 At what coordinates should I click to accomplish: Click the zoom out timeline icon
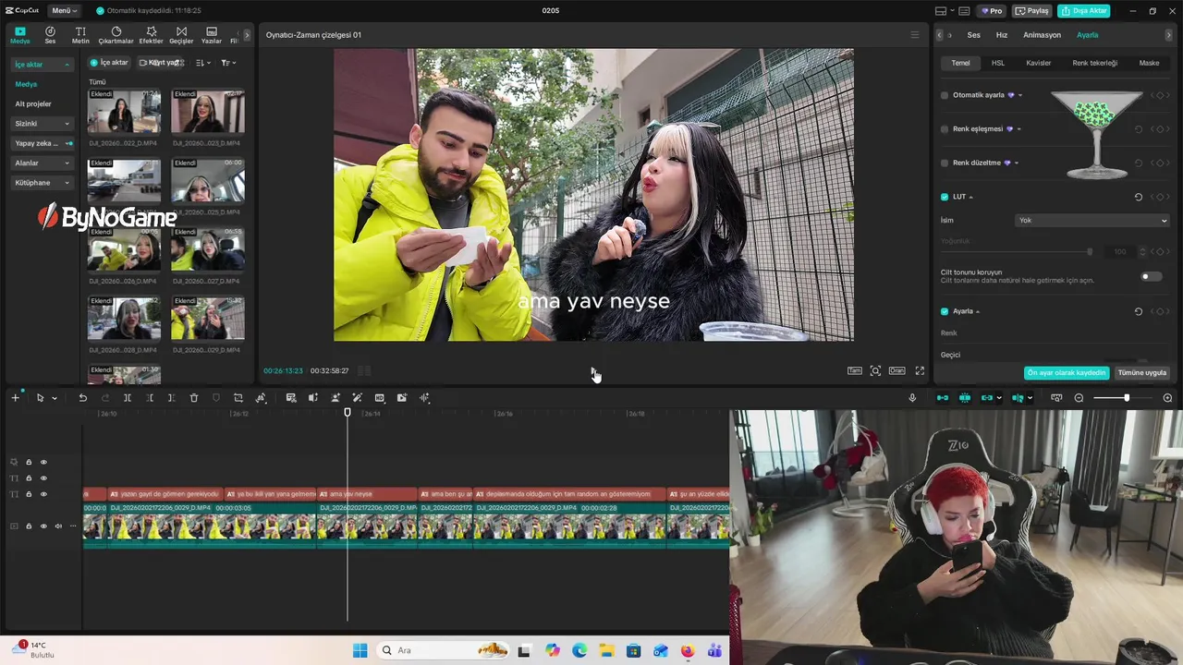[x=1079, y=398]
